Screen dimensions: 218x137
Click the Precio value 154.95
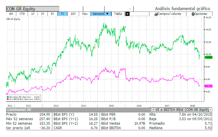tap(45, 114)
